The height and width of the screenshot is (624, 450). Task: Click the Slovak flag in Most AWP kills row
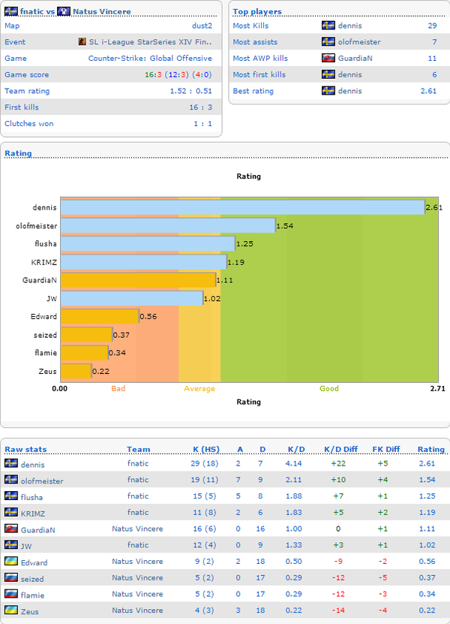(x=328, y=58)
